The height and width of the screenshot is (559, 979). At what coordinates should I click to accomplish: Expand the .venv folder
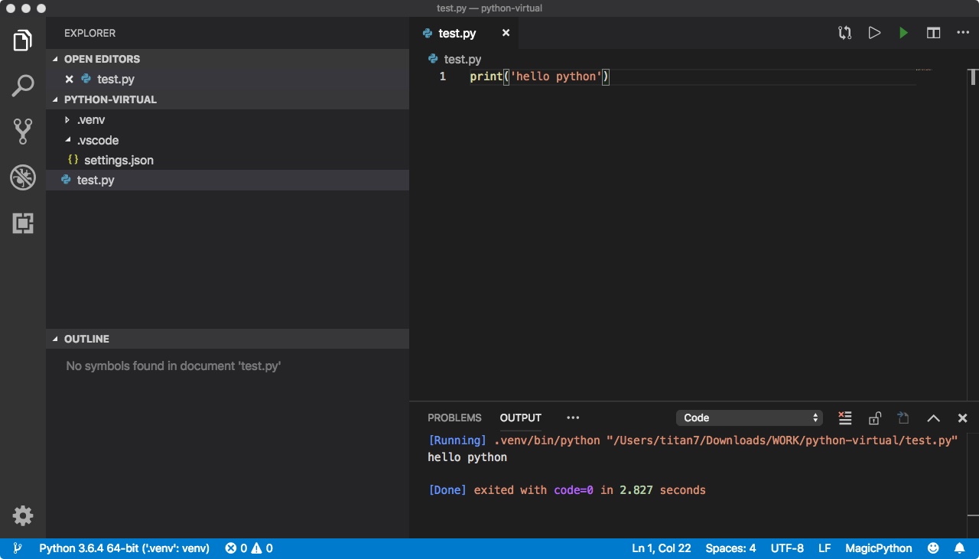tap(227, 120)
